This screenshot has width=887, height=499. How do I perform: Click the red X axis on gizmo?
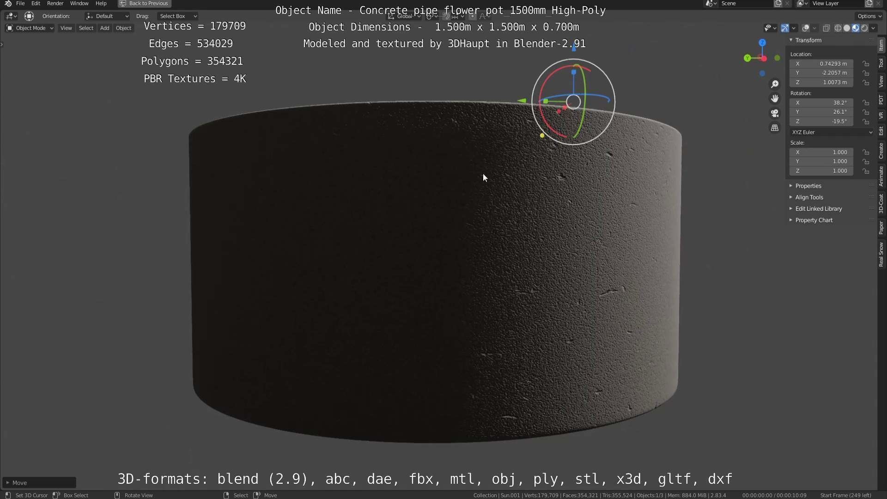(764, 59)
